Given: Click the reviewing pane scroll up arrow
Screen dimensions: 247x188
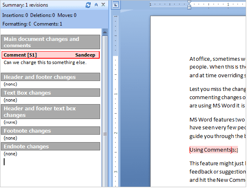Looking at the screenshot, I should point(105,32).
